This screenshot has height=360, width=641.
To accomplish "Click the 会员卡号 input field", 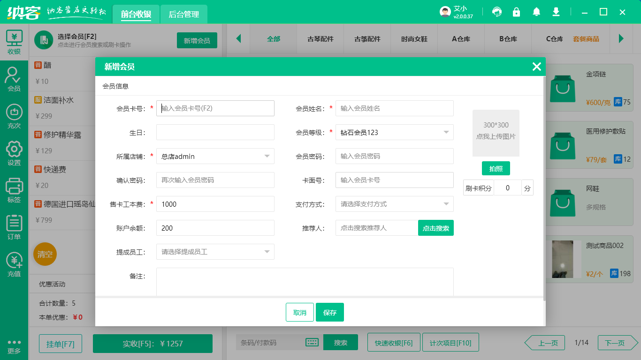I will (x=215, y=108).
